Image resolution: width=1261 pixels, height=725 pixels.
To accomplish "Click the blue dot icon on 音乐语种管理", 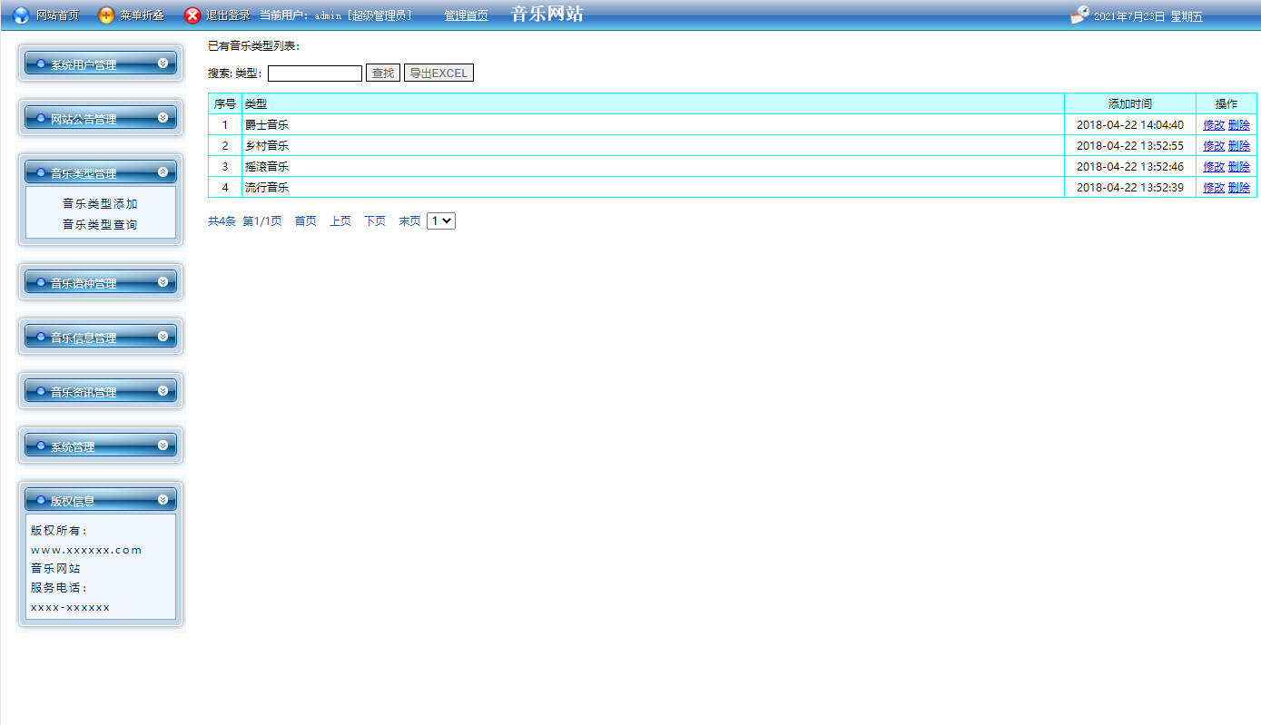I will tap(41, 282).
